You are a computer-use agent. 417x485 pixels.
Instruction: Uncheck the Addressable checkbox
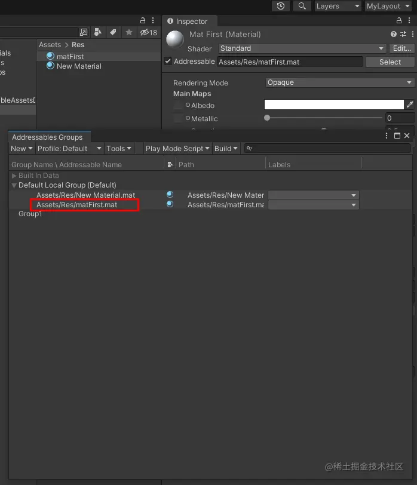pyautogui.click(x=168, y=61)
